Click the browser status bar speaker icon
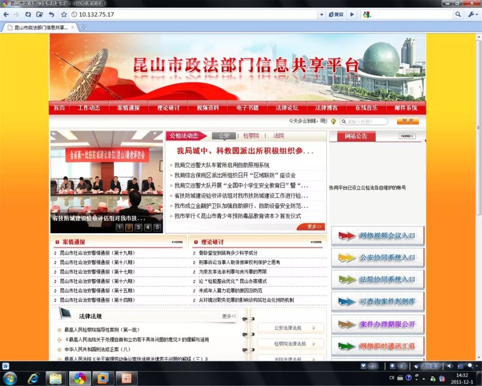The image size is (482, 386). [450, 366]
